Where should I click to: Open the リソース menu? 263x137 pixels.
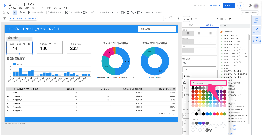(x=57, y=8)
